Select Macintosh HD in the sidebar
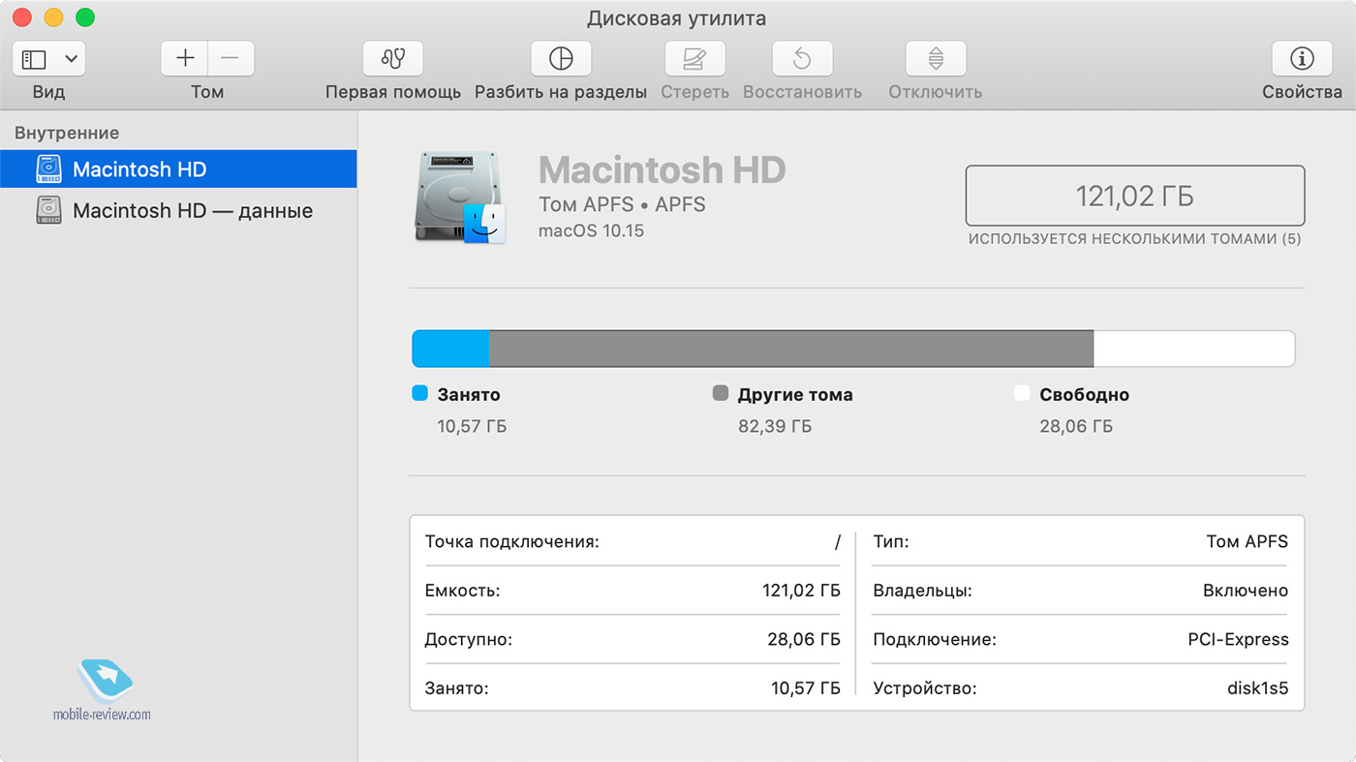This screenshot has width=1356, height=762. coord(178,169)
